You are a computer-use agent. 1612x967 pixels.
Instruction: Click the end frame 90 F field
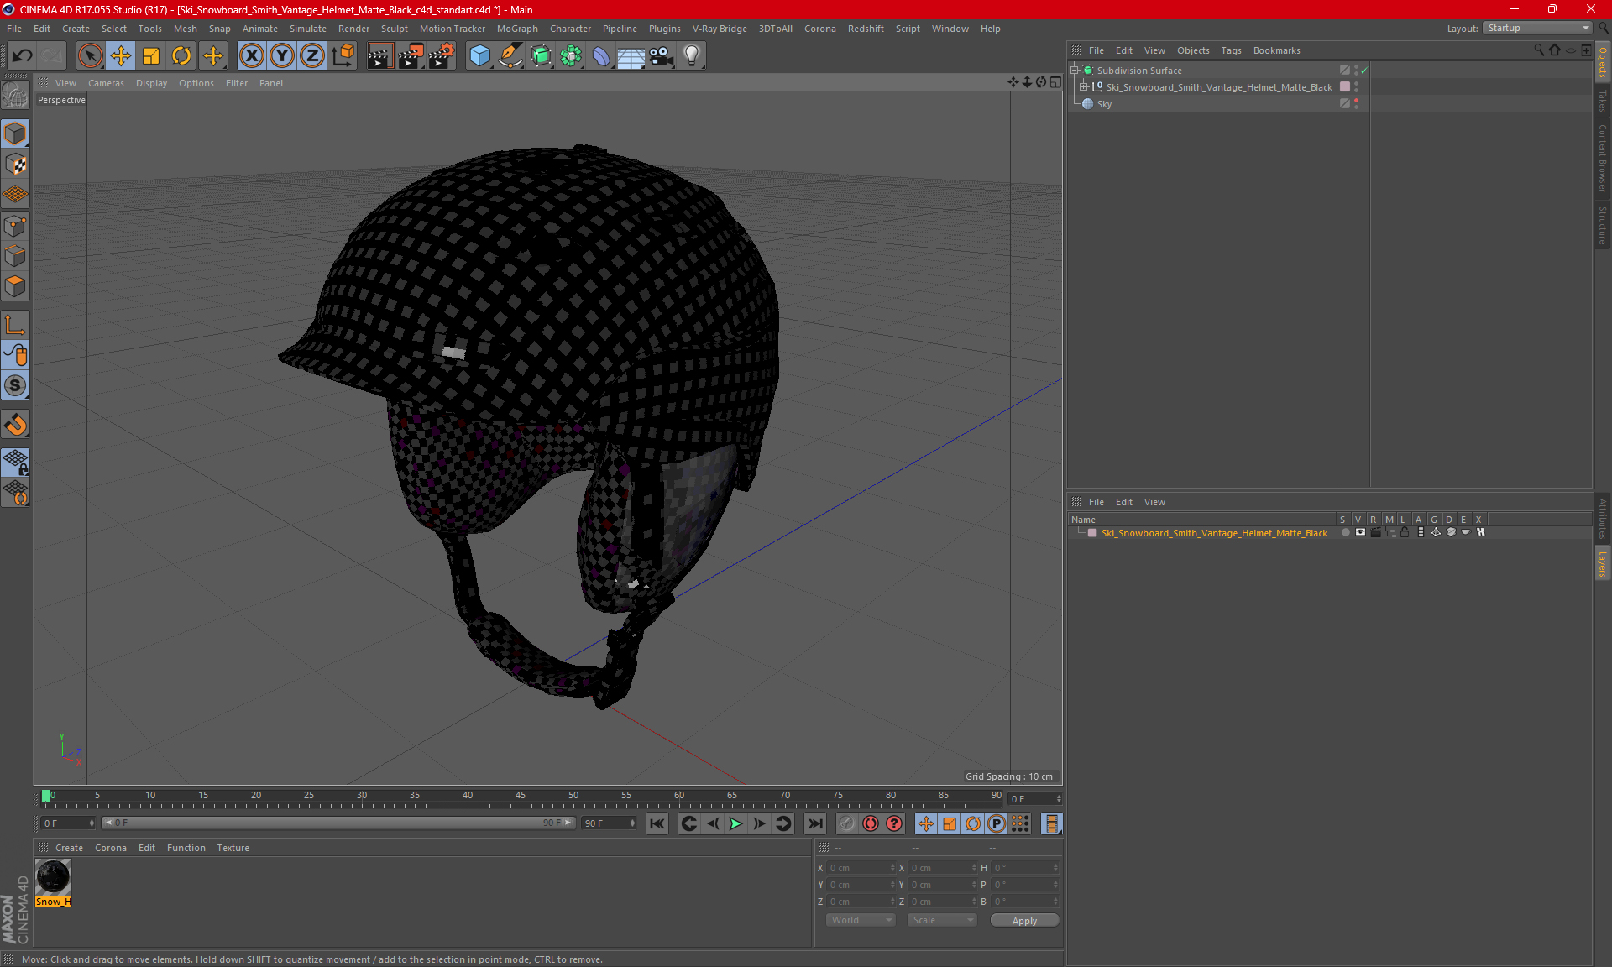(609, 823)
